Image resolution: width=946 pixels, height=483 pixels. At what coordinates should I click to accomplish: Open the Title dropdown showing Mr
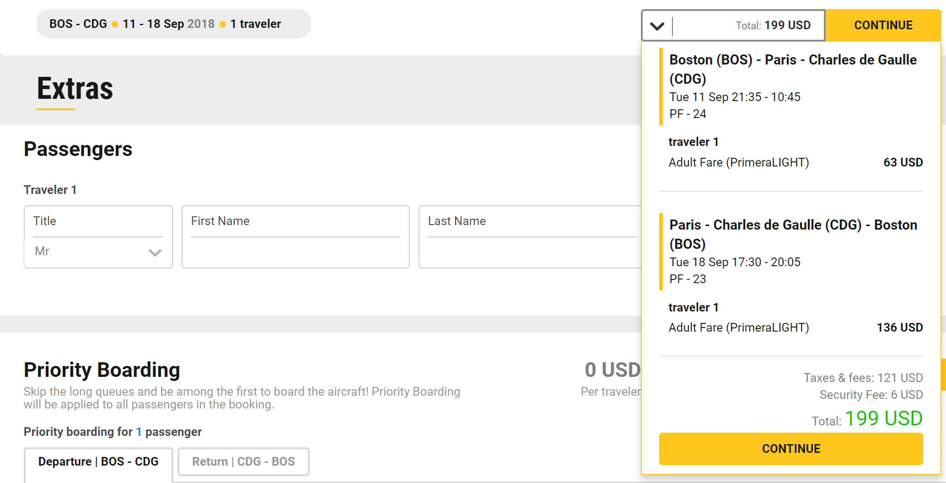click(97, 251)
